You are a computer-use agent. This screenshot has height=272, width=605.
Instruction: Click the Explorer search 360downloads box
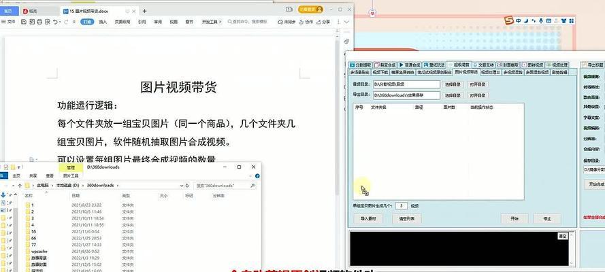coord(225,186)
